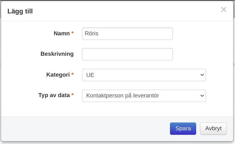235x144 pixels.
Task: Expand Typ av data using its chevron arrow
Action: [202, 95]
